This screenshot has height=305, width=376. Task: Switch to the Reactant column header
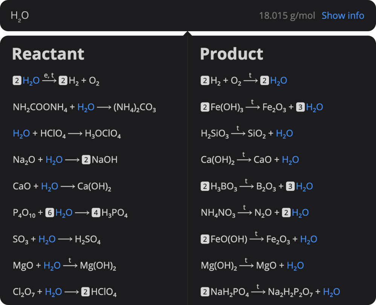48,54
